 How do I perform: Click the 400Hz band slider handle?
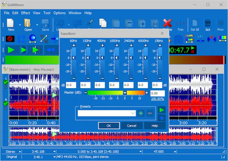102,58
